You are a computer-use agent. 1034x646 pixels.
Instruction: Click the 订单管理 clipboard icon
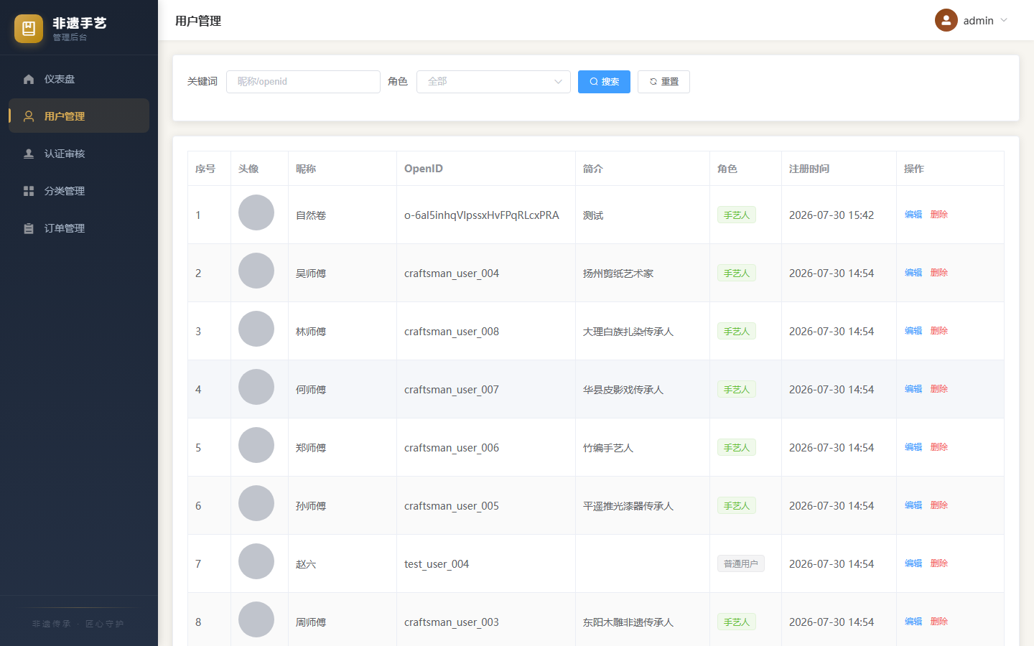click(29, 228)
